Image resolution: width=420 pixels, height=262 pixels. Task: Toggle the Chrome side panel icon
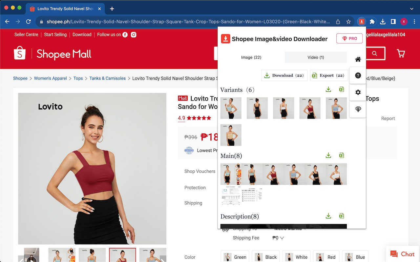(393, 22)
